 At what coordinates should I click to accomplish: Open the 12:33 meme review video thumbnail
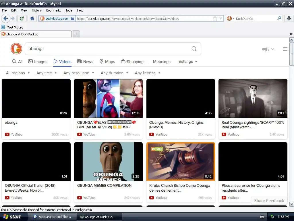(x=108, y=98)
